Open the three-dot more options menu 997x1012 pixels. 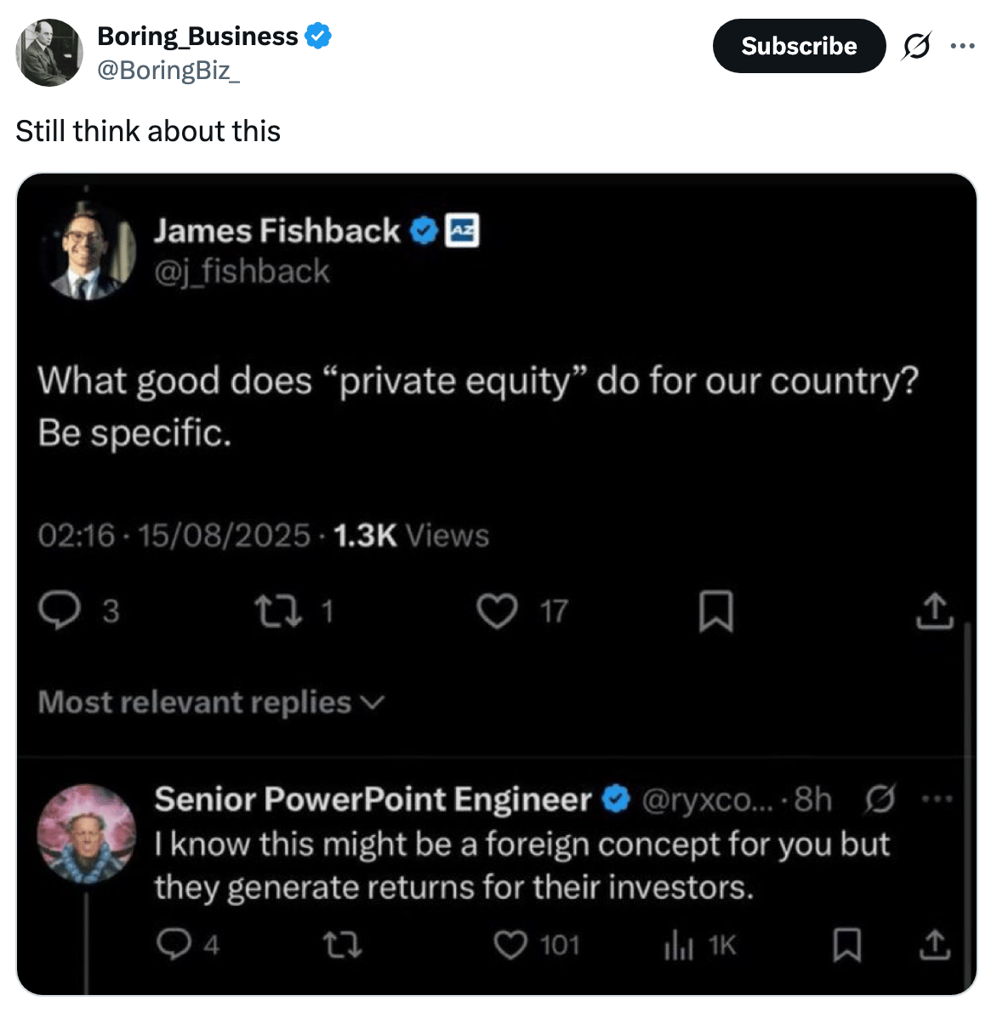tap(962, 46)
